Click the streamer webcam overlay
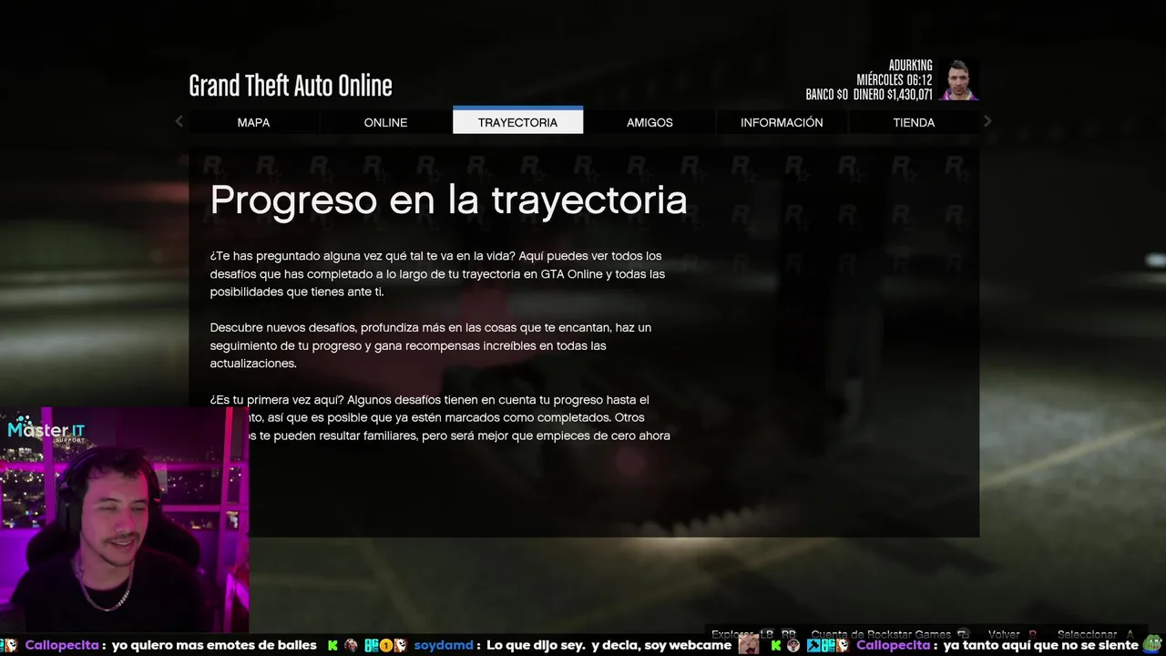 tap(124, 519)
